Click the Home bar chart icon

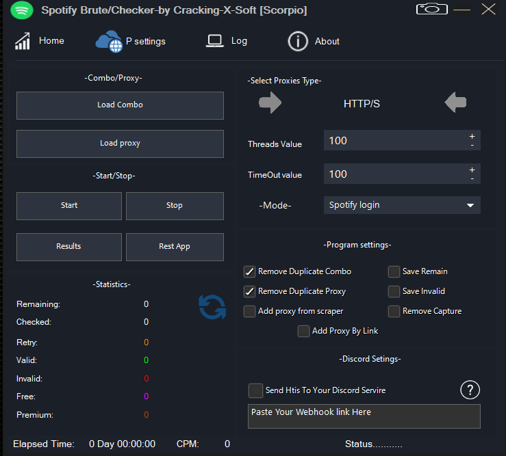23,41
